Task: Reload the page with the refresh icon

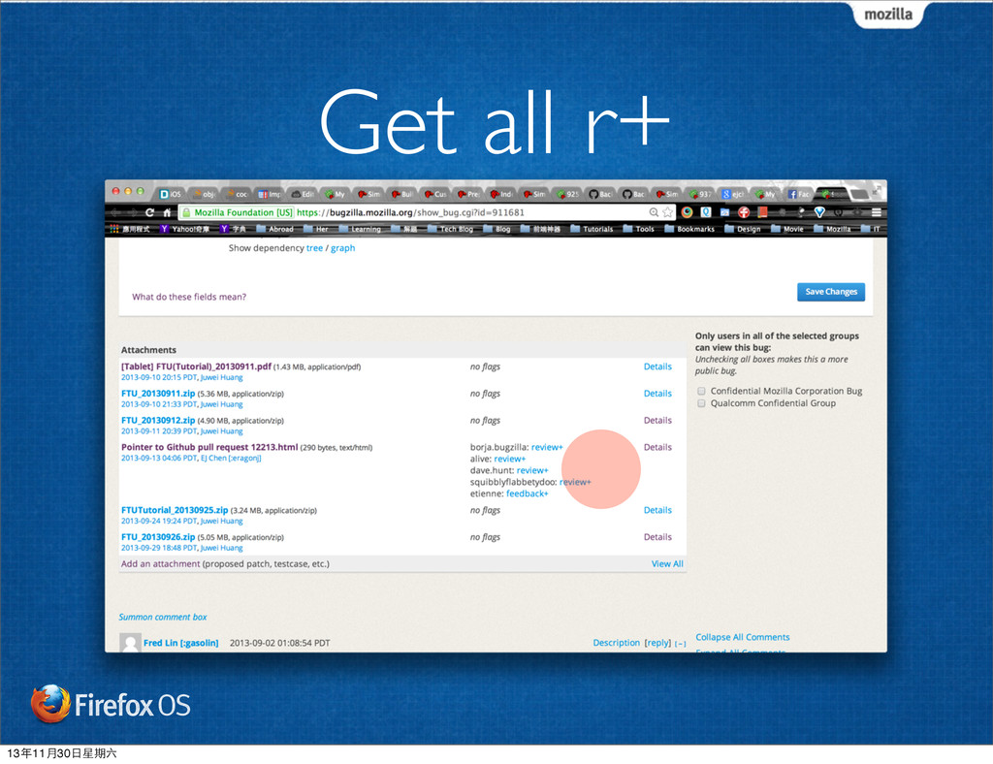Action: [149, 212]
